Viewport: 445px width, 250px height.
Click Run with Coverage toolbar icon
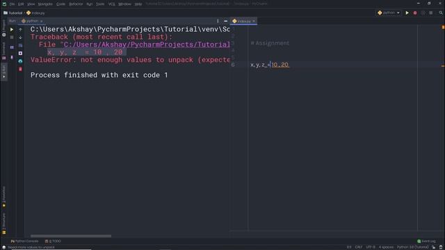click(423, 12)
